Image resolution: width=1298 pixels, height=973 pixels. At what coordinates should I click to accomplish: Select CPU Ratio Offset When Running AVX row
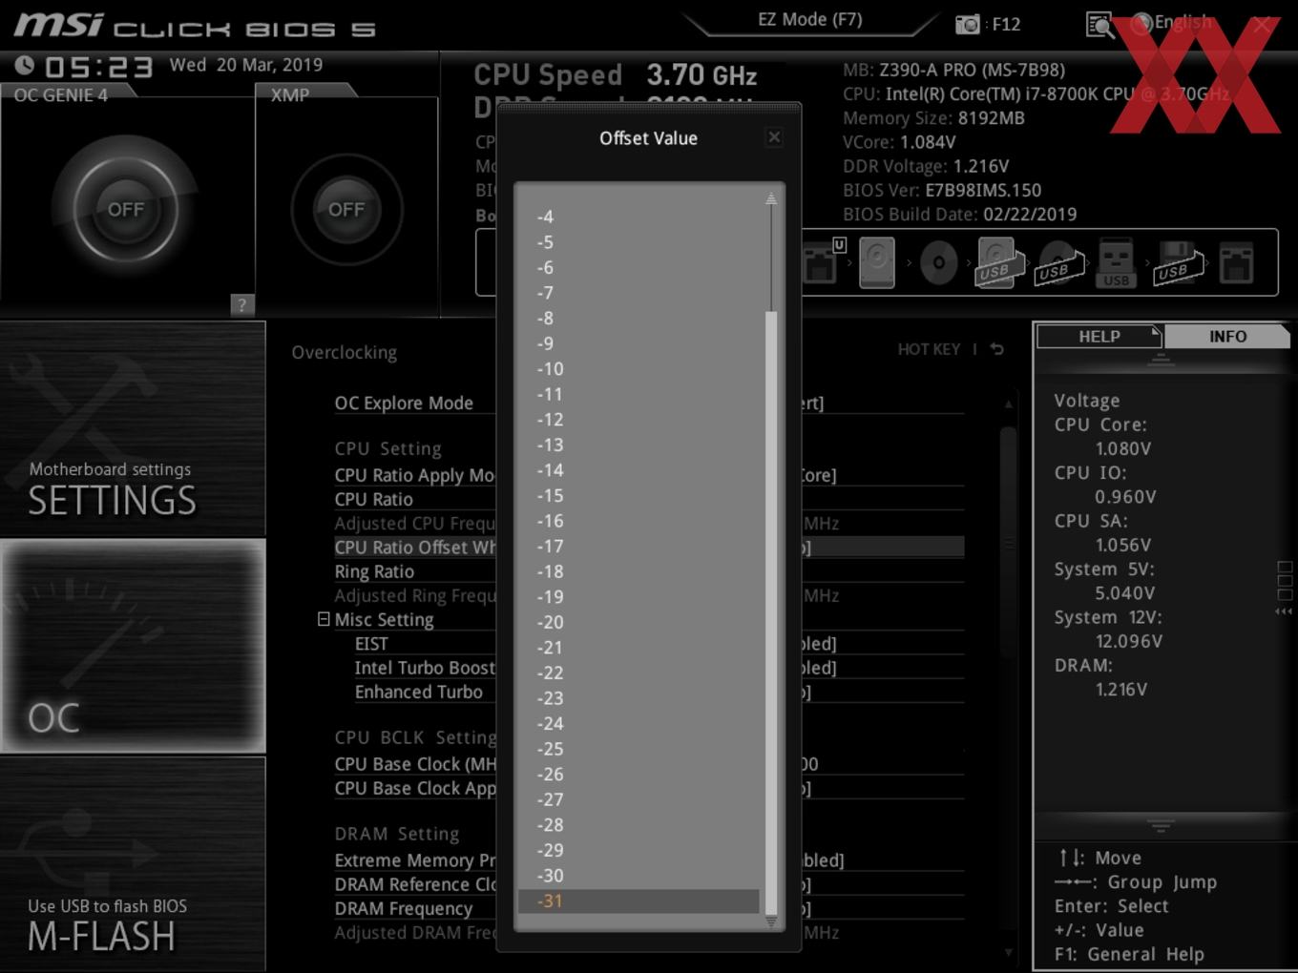(x=649, y=547)
